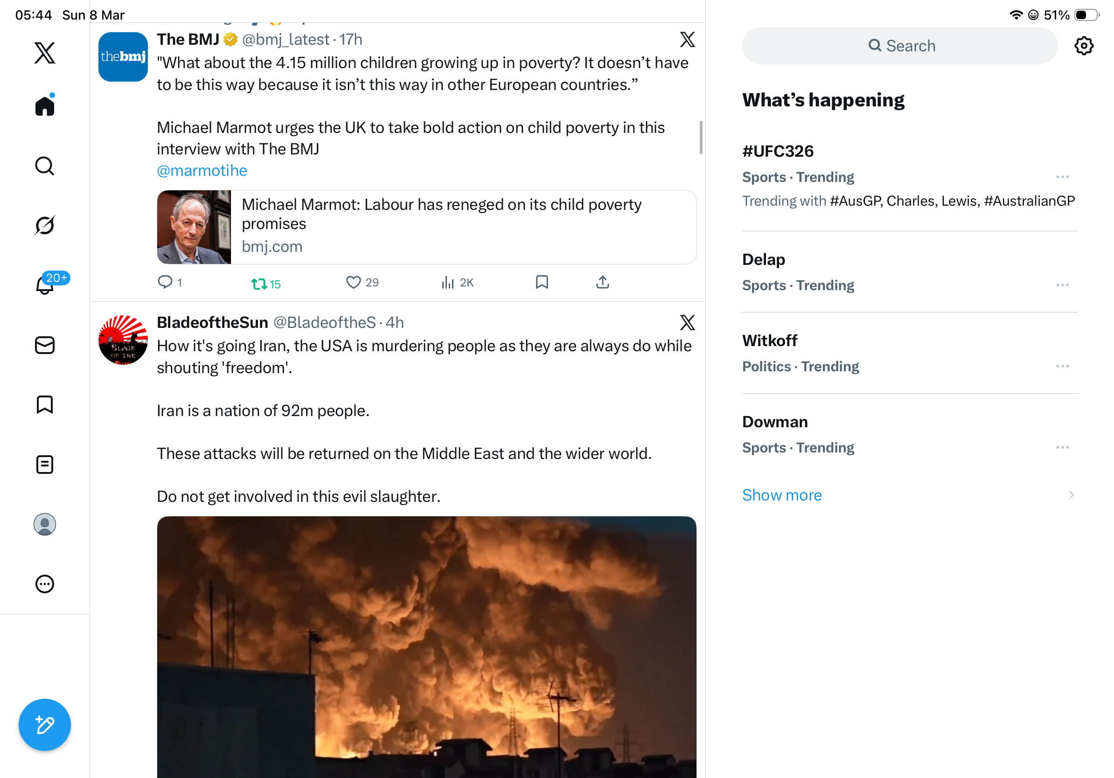Click into the Search field
This screenshot has height=778, width=1114.
click(x=899, y=46)
